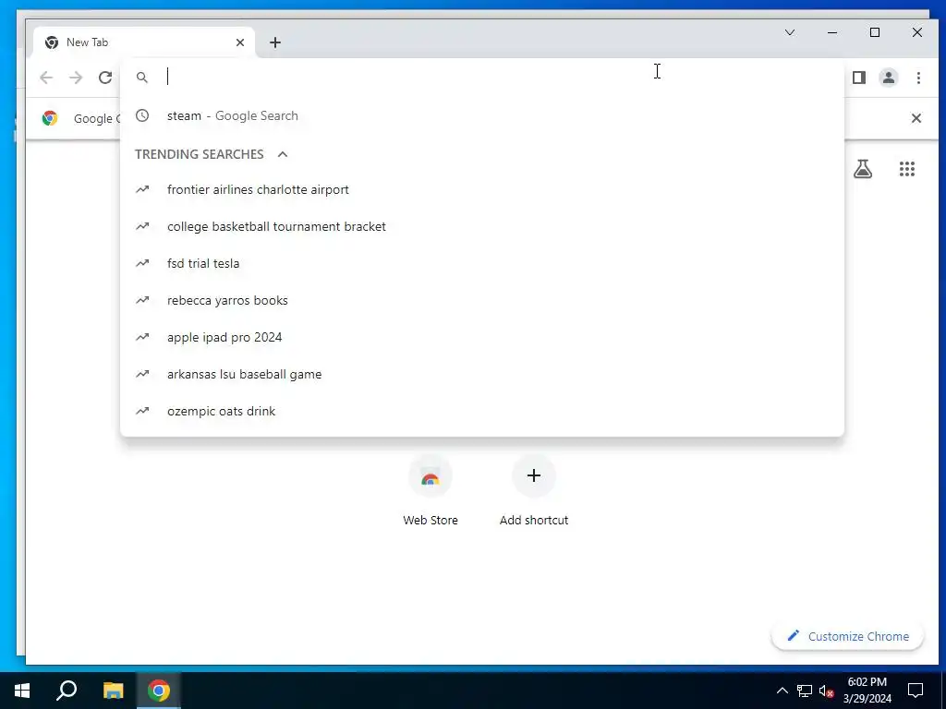This screenshot has height=709, width=946.
Task: Choose apple ipad pro 2024 suggestion
Action: [482, 337]
